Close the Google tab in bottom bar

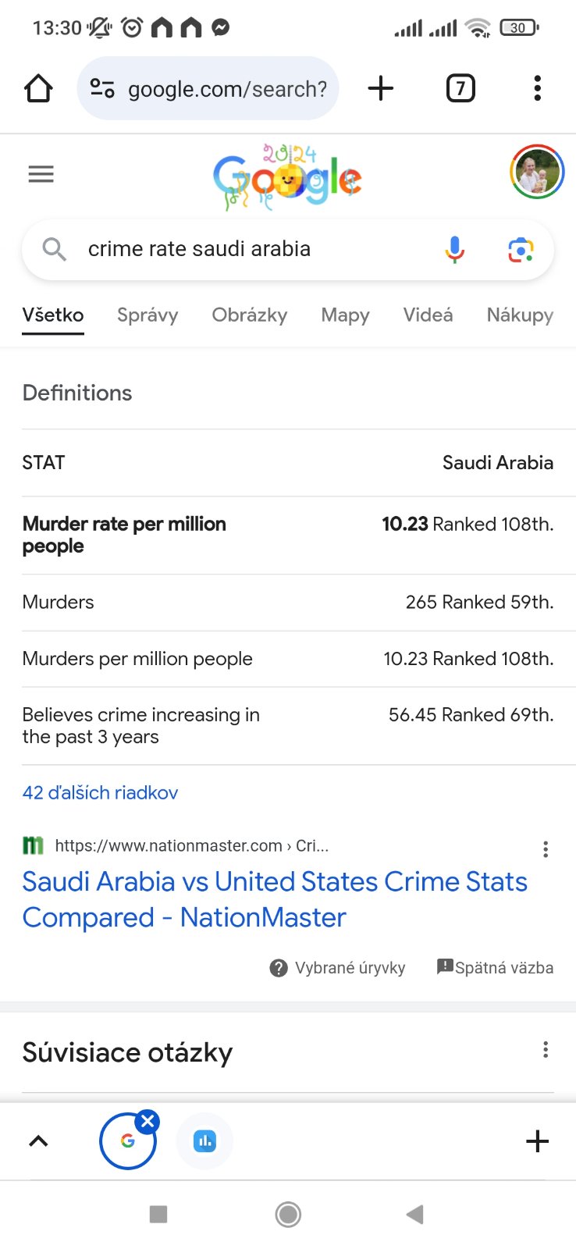point(148,1122)
